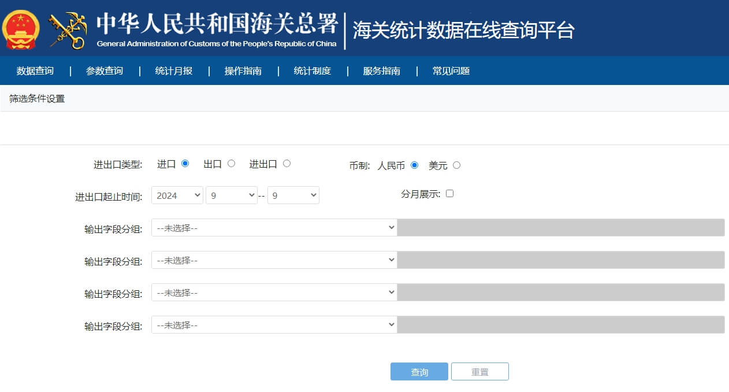Choose 人民币 currency radio button
The height and width of the screenshot is (392, 729).
[414, 165]
